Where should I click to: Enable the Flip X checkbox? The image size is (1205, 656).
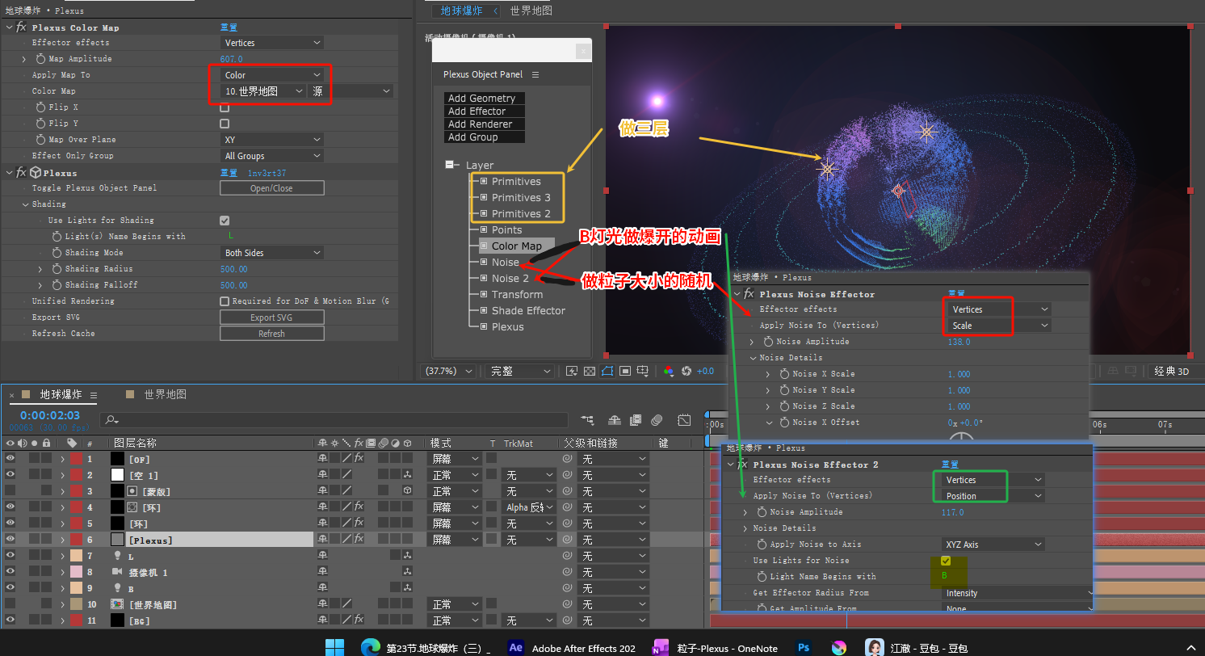pos(225,107)
